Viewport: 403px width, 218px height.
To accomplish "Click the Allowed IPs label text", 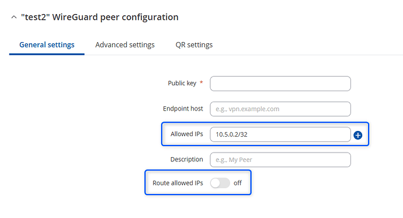I will (187, 134).
